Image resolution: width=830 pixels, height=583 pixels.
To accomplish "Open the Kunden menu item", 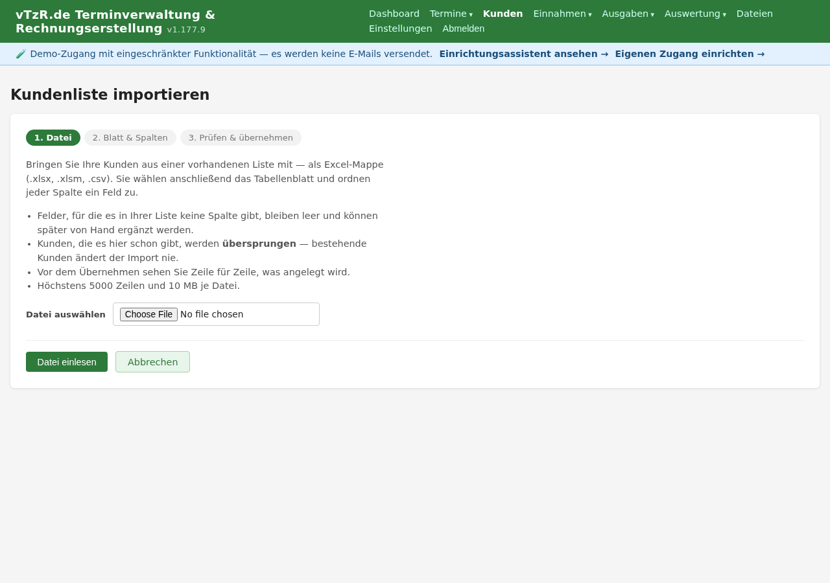I will coord(503,14).
